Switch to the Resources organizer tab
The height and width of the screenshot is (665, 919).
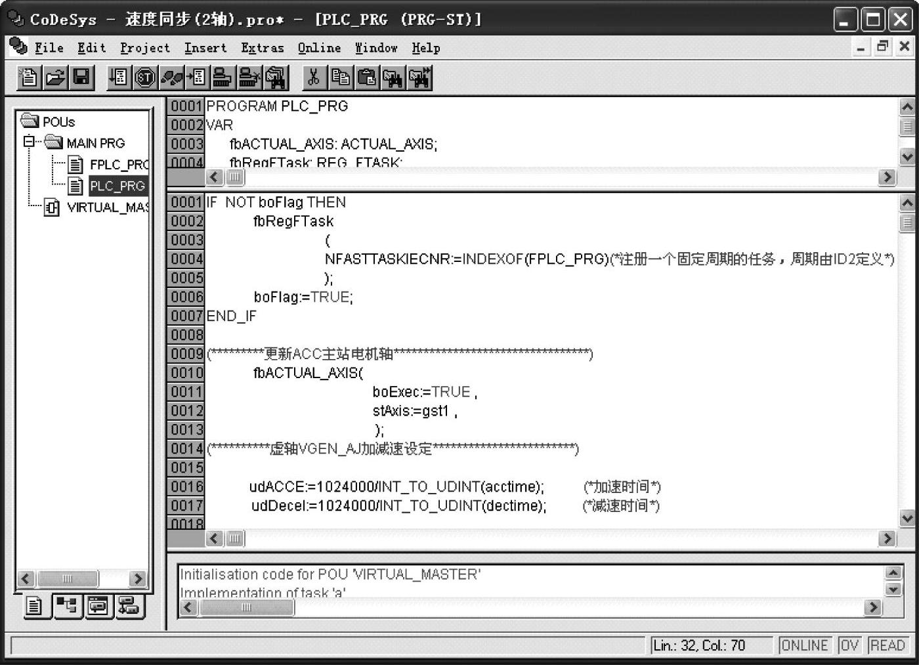click(129, 606)
